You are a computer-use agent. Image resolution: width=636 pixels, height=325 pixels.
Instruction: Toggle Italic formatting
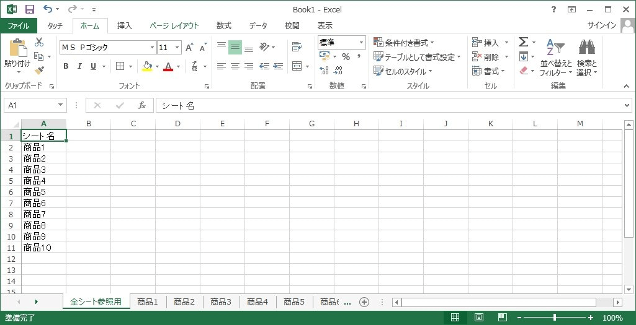coord(79,66)
